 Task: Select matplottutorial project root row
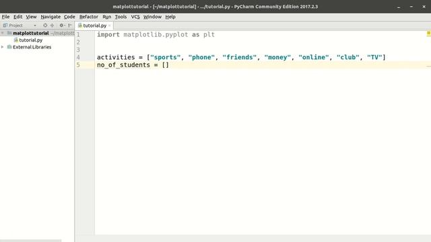click(x=37, y=33)
